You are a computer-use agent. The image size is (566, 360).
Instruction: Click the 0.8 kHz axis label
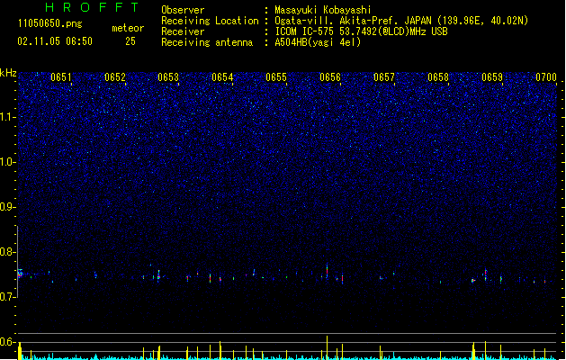tap(8, 252)
